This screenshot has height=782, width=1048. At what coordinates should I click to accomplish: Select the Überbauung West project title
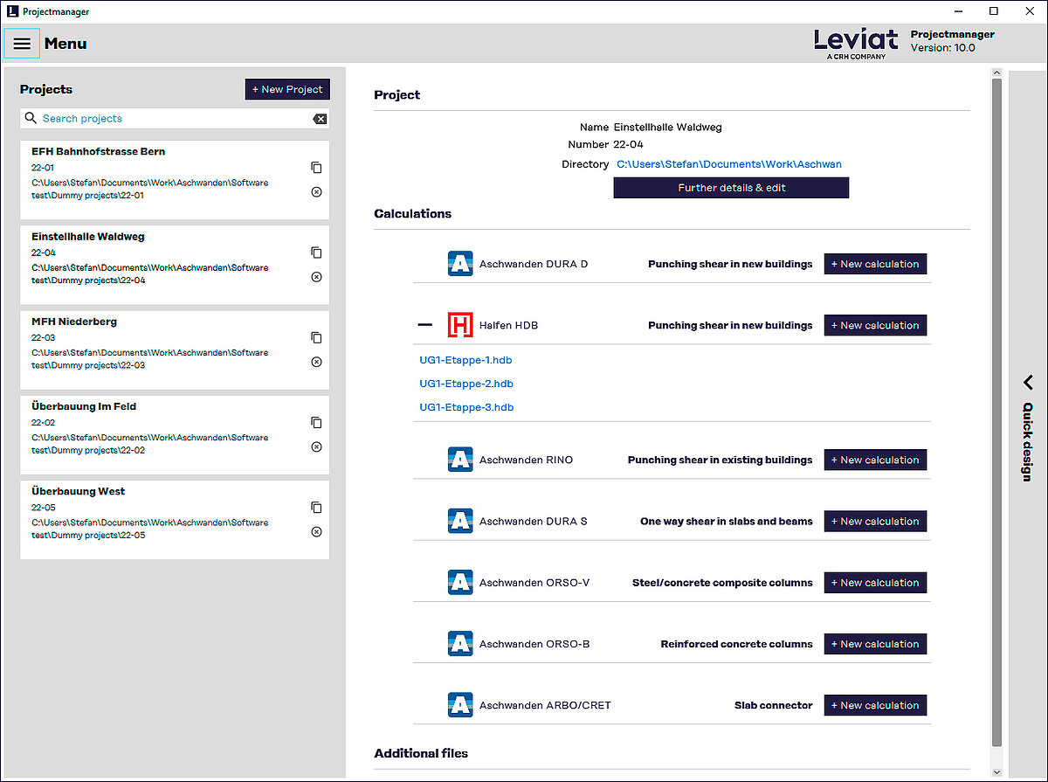pyautogui.click(x=78, y=491)
